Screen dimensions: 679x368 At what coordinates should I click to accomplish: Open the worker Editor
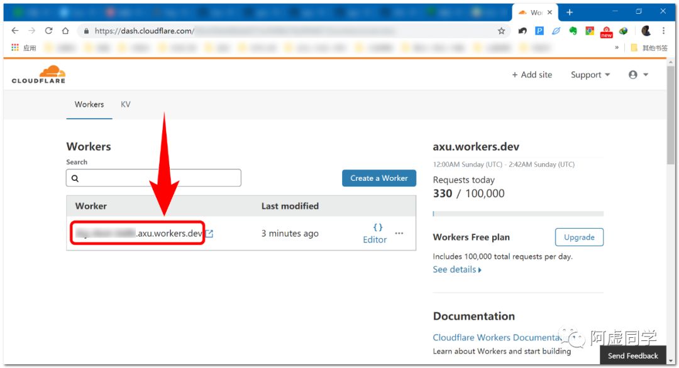pos(375,234)
